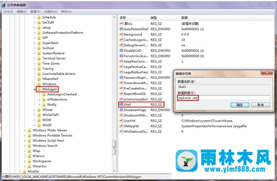
Task: Click the WbemPerf folder icon
Action: point(39,79)
